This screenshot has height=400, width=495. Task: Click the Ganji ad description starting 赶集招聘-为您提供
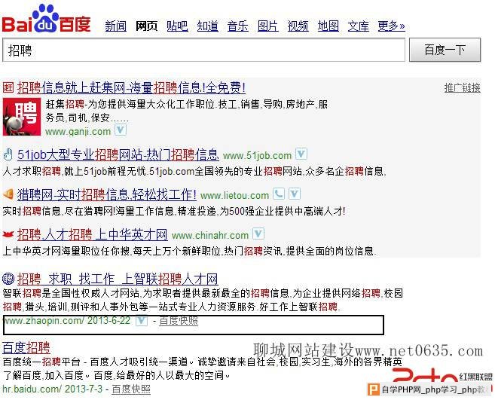pyautogui.click(x=187, y=111)
